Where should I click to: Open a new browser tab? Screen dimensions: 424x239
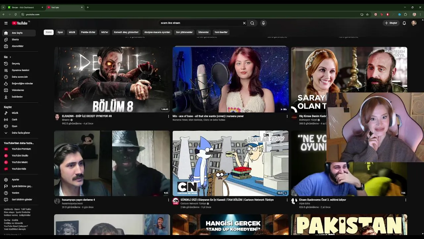(x=88, y=7)
